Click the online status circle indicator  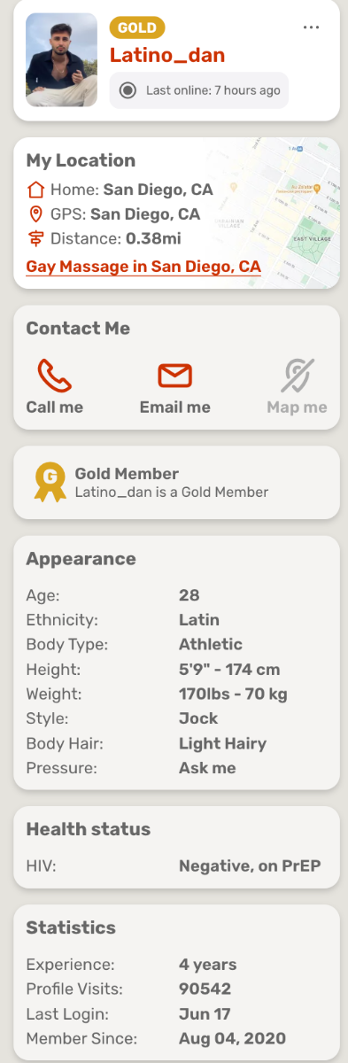tap(128, 90)
